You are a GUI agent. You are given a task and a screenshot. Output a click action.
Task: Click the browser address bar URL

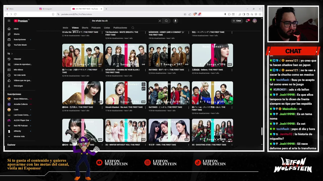[76, 14]
